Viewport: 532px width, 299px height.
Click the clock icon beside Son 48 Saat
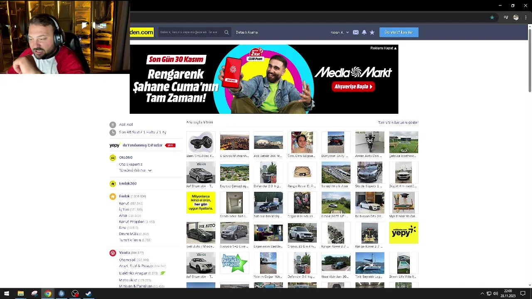pos(113,132)
